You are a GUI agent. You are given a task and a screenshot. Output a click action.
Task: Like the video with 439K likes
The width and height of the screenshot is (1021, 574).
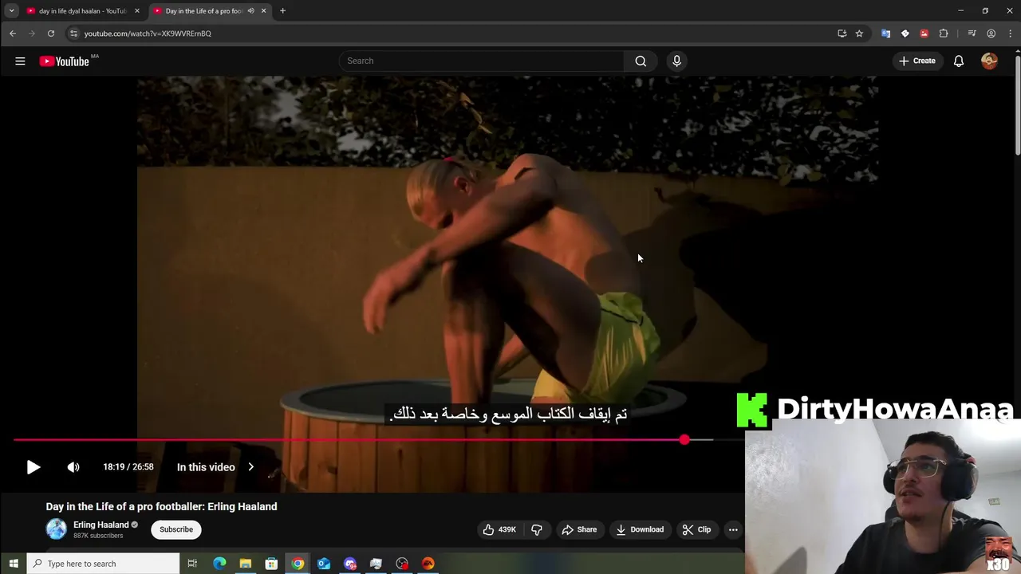(499, 529)
